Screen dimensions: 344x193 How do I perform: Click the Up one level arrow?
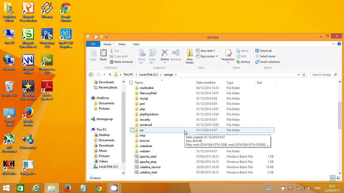(x=110, y=75)
